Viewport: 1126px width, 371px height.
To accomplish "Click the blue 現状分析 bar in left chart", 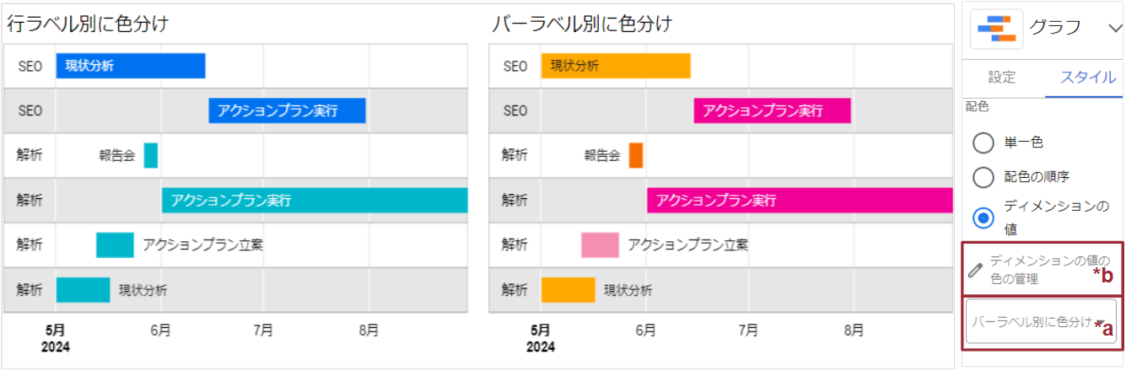I will (131, 66).
